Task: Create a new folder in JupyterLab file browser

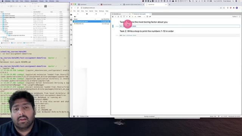Action: [87, 14]
